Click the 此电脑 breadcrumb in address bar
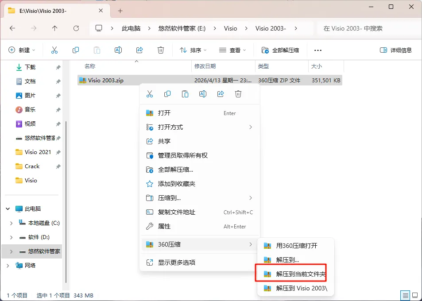The image size is (422, 301). (131, 28)
